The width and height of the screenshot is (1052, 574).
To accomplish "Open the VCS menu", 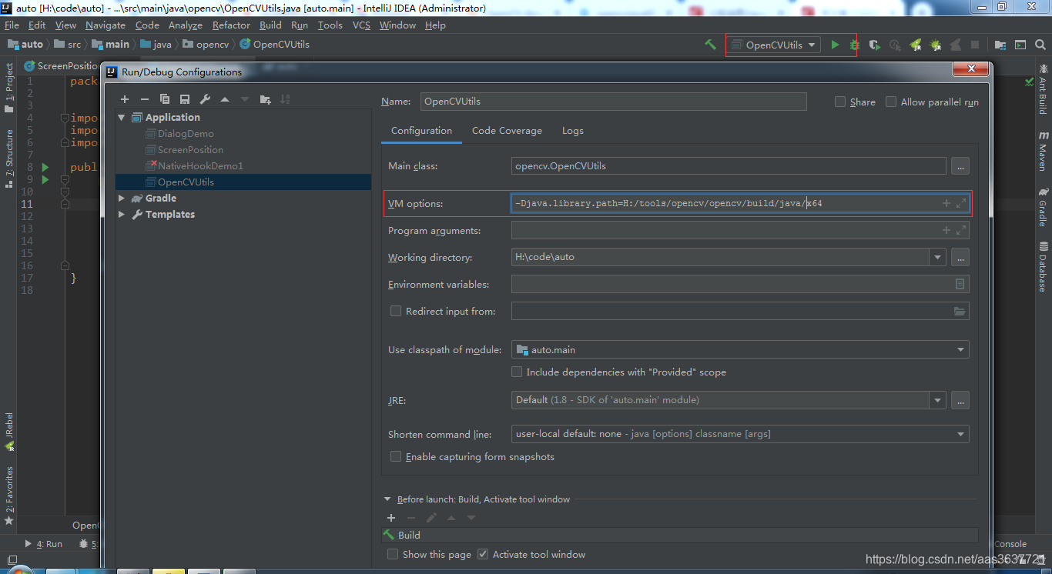I will click(361, 25).
